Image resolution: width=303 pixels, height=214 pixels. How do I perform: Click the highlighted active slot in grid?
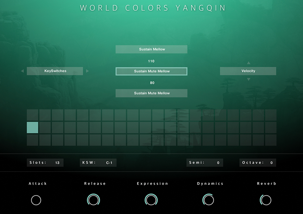pos(33,128)
